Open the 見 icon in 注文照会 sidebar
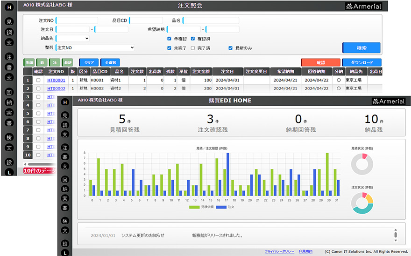The height and width of the screenshot is (256, 411). coord(9,22)
